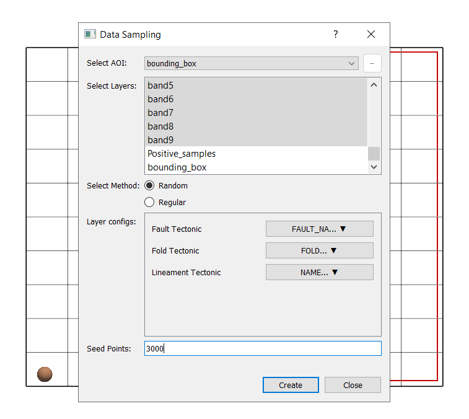This screenshot has width=469, height=419.
Task: Select the Random method radio button
Action: [149, 185]
